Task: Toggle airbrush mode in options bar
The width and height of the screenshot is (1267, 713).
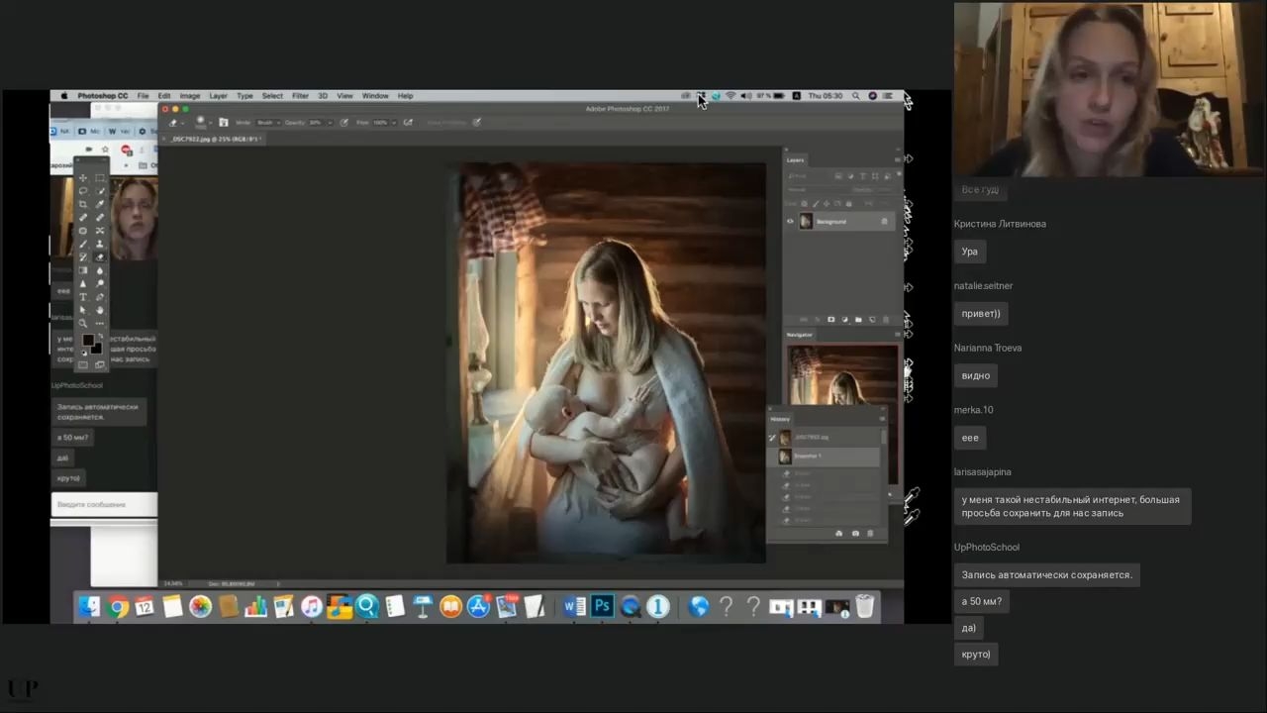Action: point(408,123)
